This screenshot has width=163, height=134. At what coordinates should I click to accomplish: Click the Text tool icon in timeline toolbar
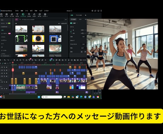(23, 60)
